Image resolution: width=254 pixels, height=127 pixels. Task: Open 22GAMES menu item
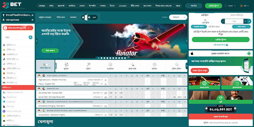(122, 6)
